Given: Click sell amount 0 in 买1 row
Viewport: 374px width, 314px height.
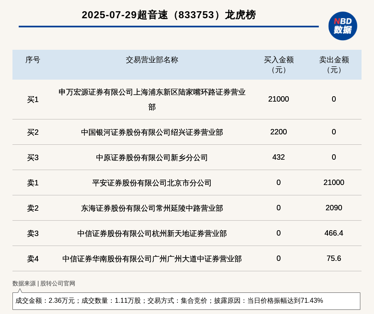Looking at the screenshot, I should [334, 99].
